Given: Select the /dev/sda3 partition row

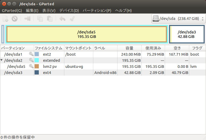Looking at the screenshot, I should point(103,72).
